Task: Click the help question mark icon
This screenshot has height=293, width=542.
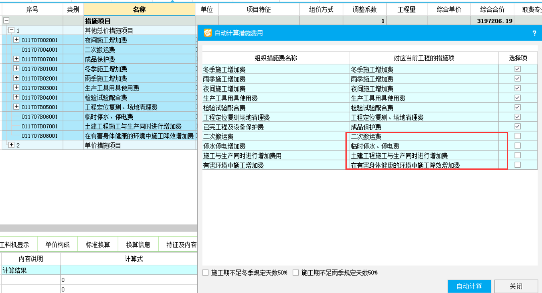Action: coord(534,33)
